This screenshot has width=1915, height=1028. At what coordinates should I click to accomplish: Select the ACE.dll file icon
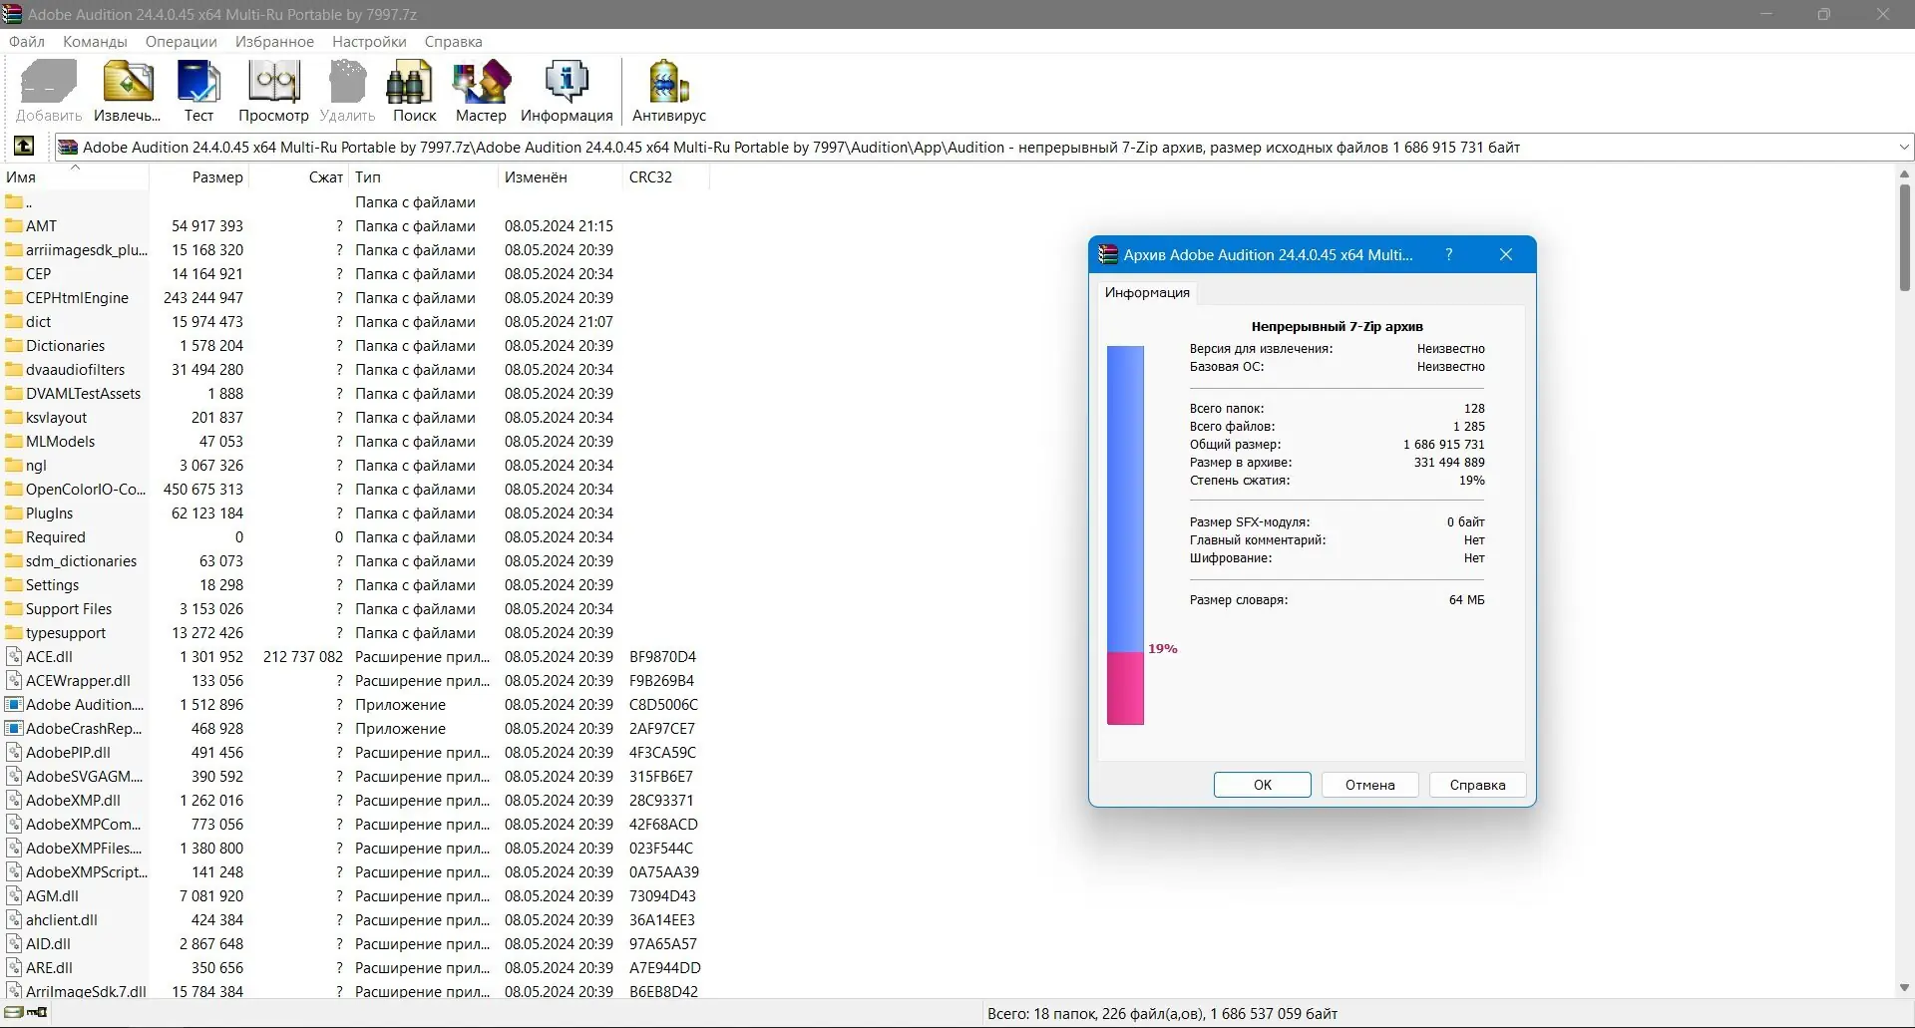click(x=14, y=656)
